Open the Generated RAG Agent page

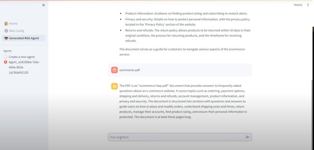24,38
